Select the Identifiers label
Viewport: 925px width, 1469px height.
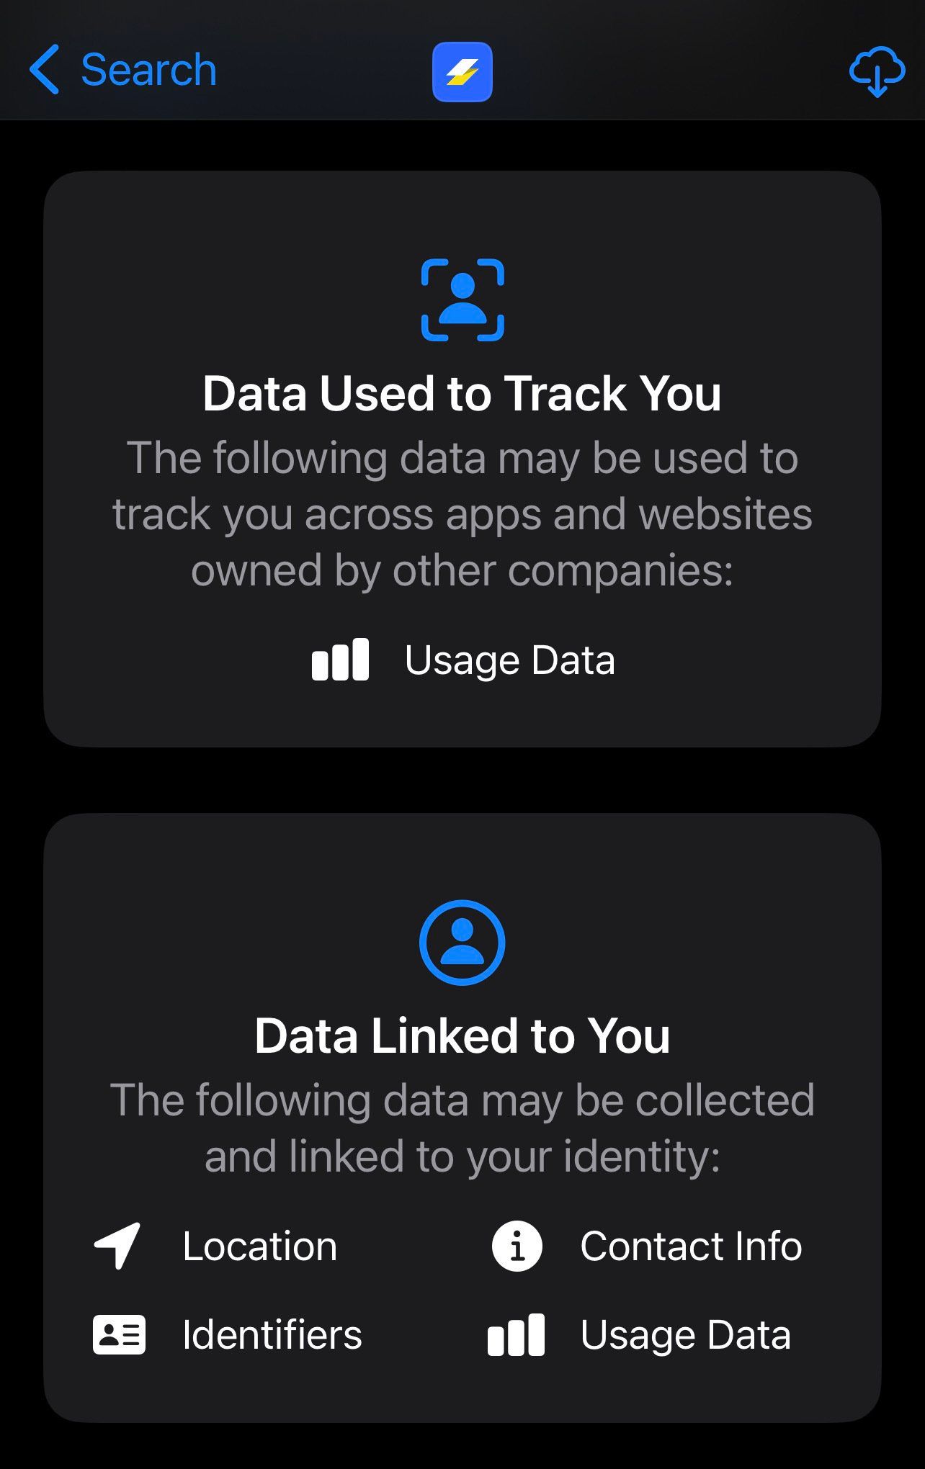point(272,1334)
